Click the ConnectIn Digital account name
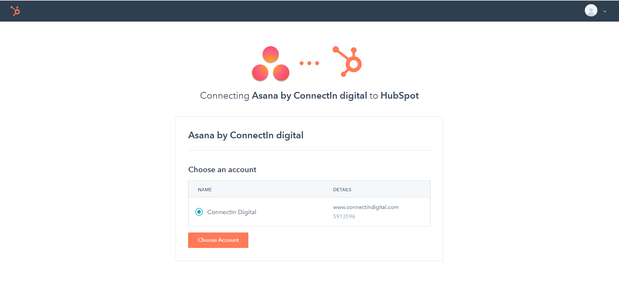 pyautogui.click(x=232, y=212)
